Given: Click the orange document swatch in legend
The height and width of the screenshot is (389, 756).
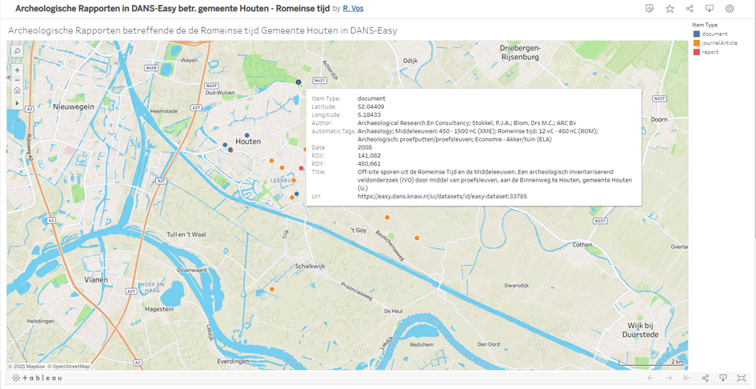Looking at the screenshot, I should pyautogui.click(x=696, y=43).
